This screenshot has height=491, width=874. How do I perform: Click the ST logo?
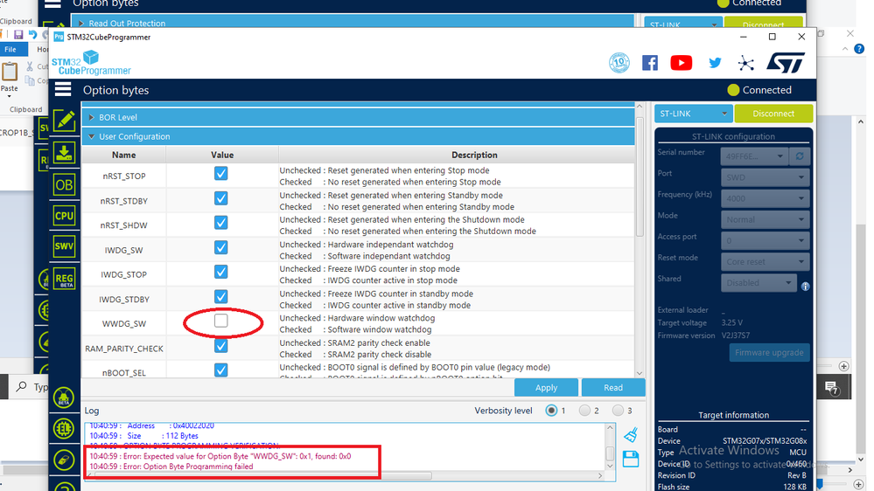click(x=786, y=62)
